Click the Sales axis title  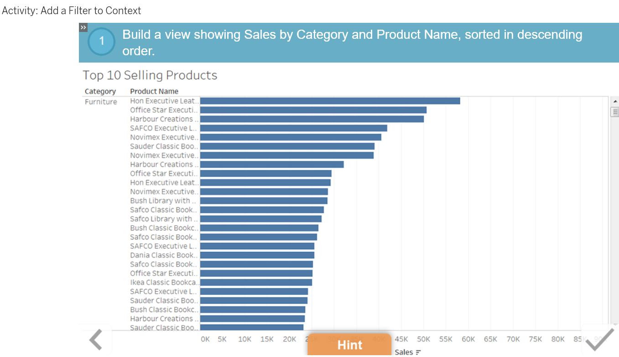coord(403,352)
